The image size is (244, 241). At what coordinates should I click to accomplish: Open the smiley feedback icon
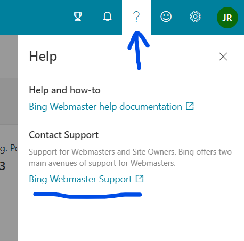(x=166, y=17)
